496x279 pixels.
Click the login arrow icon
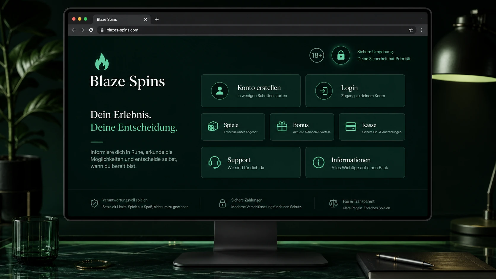click(324, 91)
